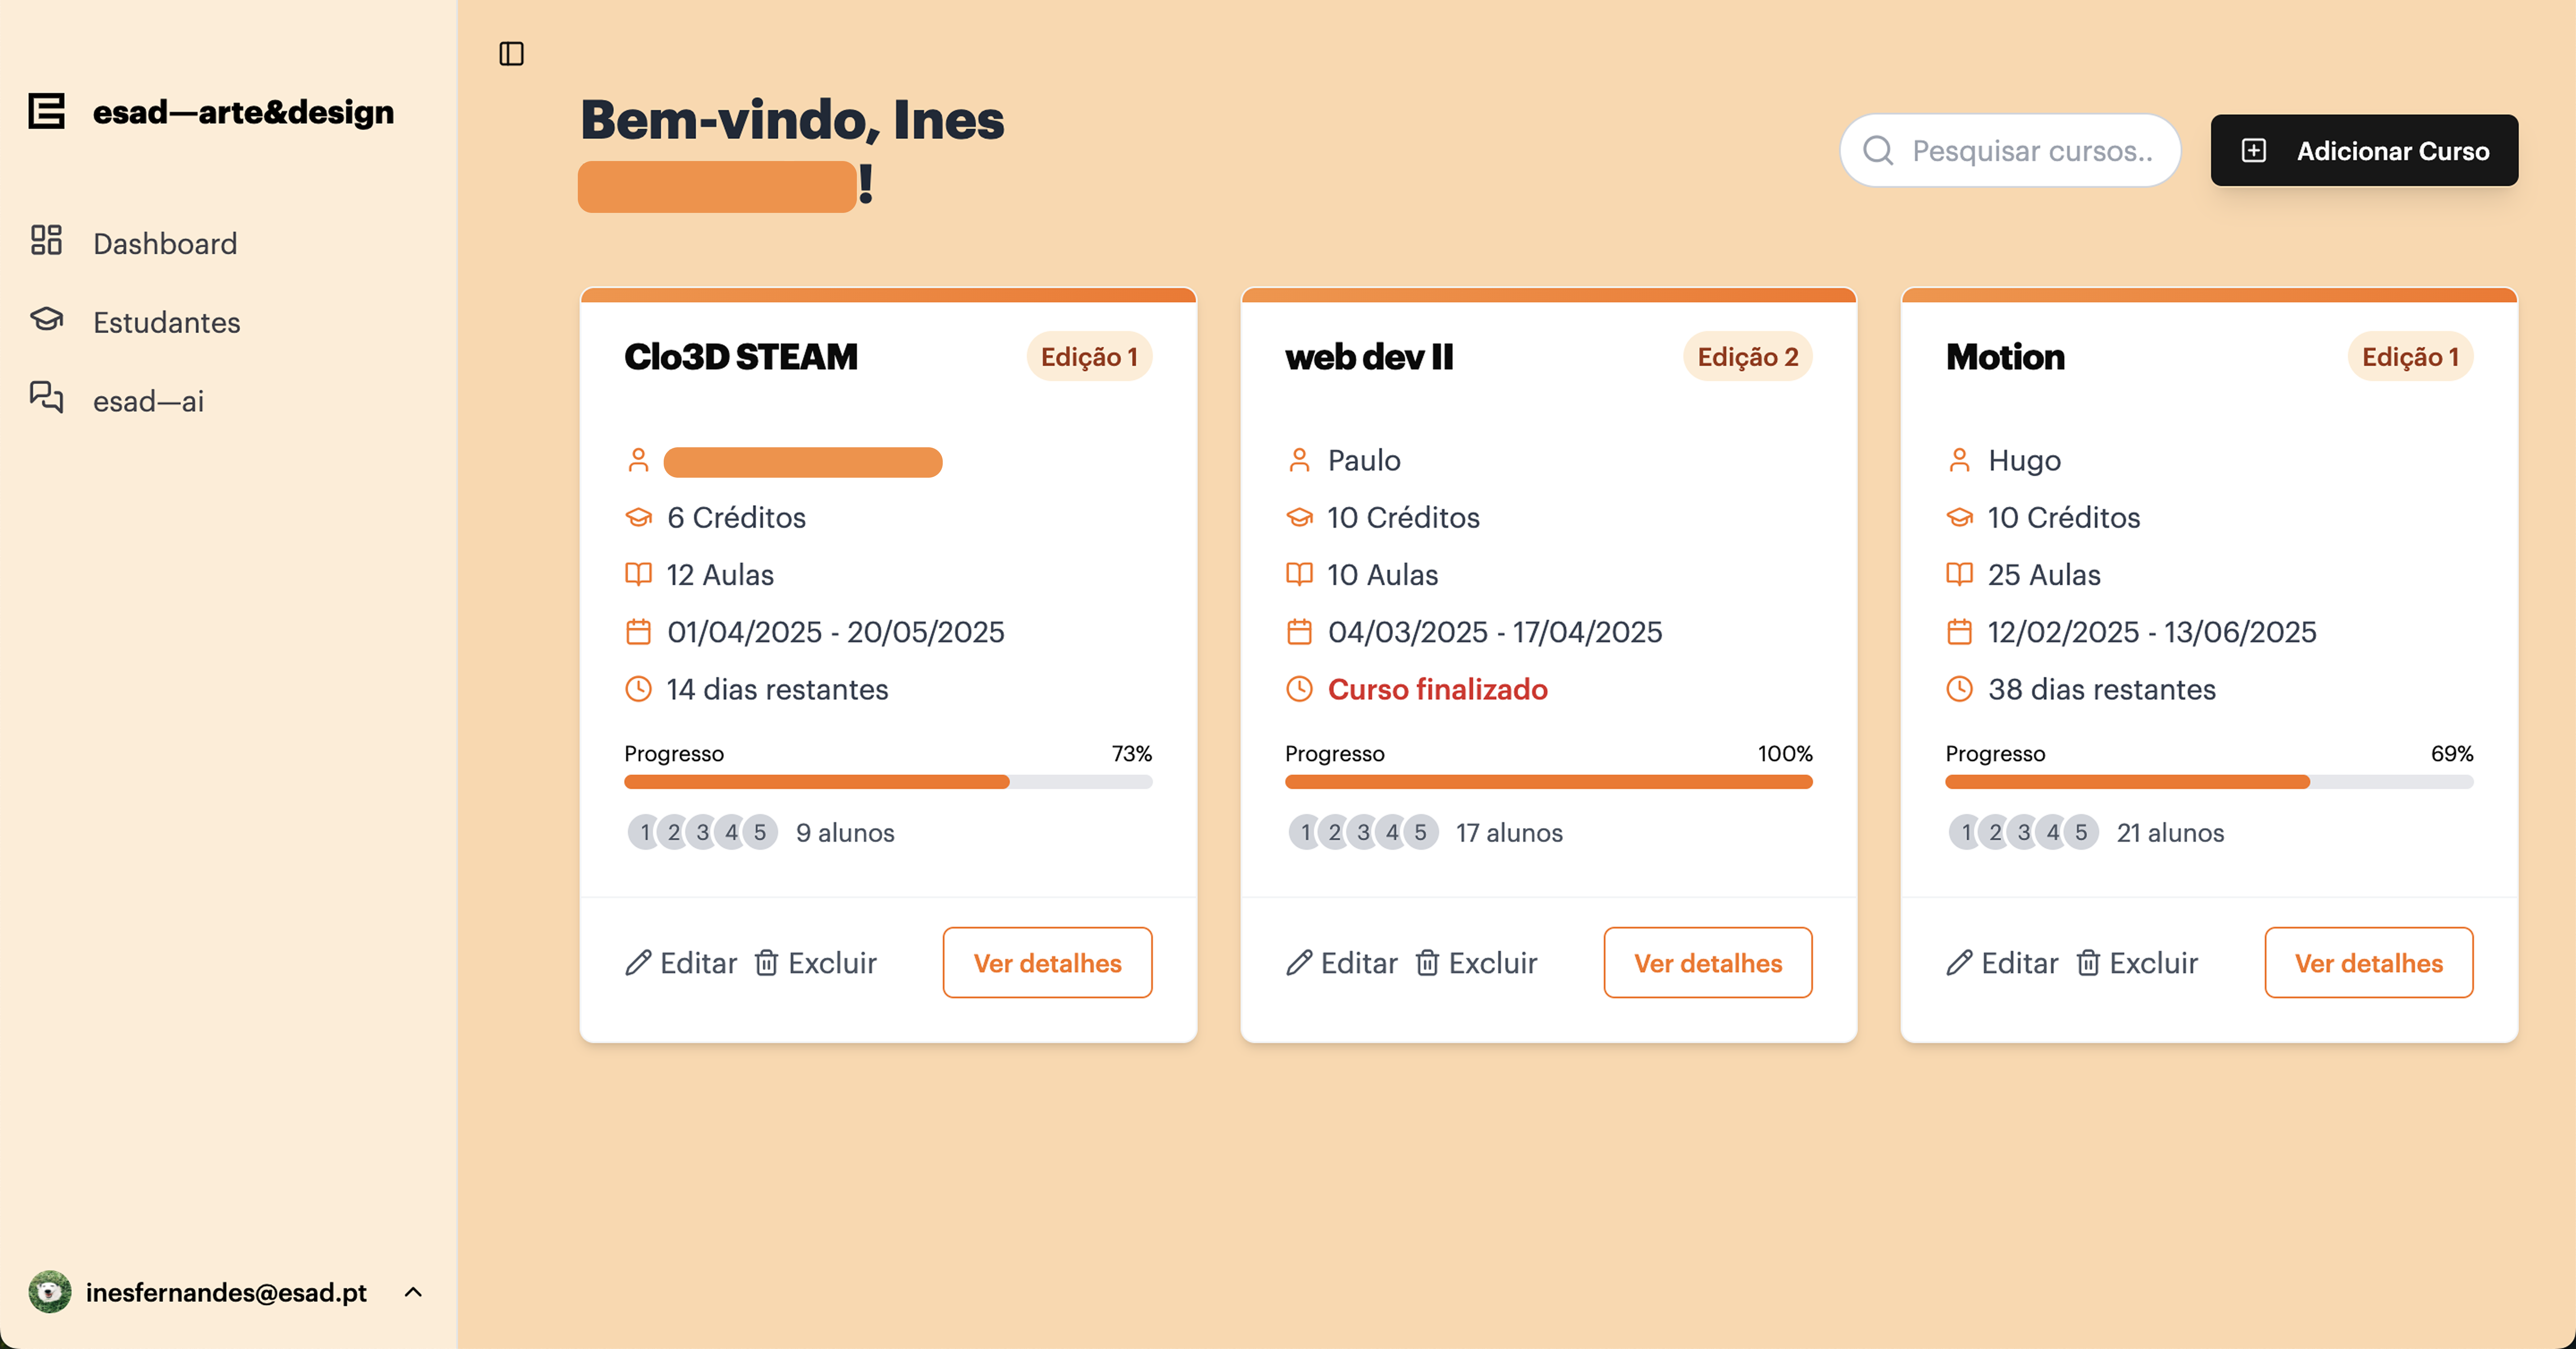Click student avatar 5 on Clo3D STEAM

click(x=760, y=832)
